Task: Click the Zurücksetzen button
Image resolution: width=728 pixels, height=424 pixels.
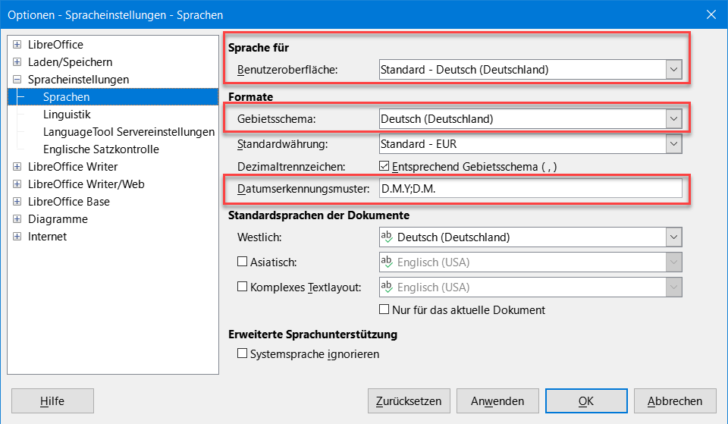Action: pyautogui.click(x=409, y=400)
